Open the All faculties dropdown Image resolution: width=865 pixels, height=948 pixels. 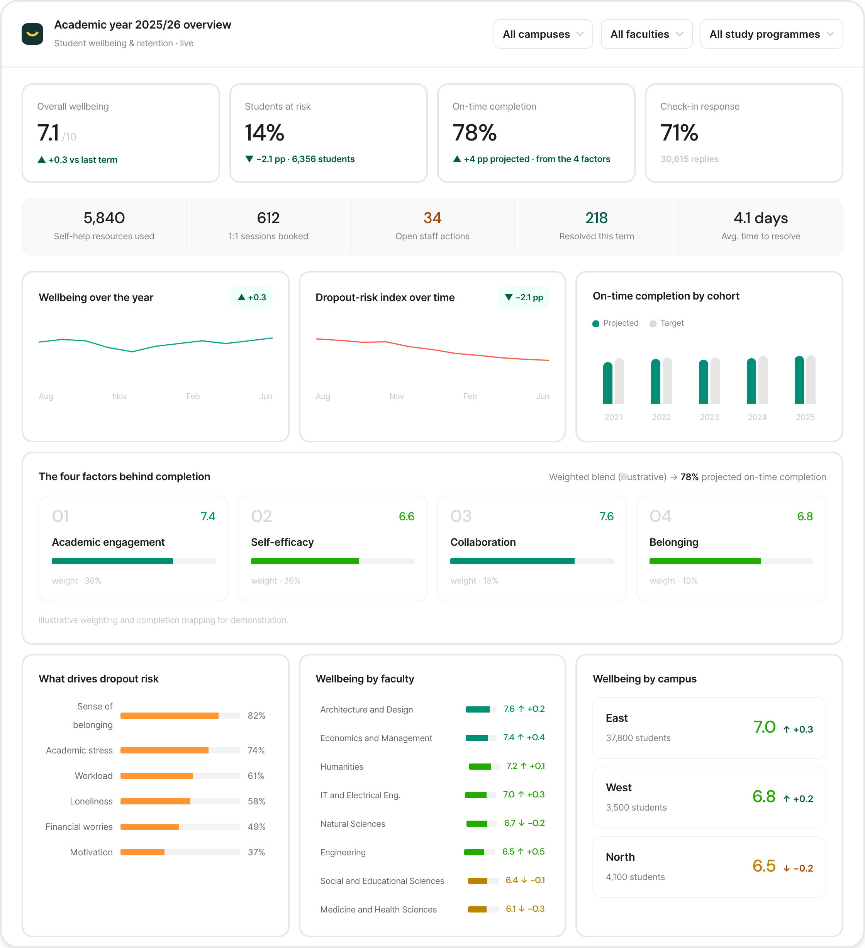[x=646, y=34]
